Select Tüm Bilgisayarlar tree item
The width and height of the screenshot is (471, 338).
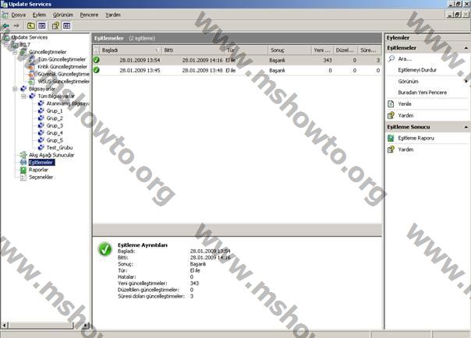click(56, 96)
